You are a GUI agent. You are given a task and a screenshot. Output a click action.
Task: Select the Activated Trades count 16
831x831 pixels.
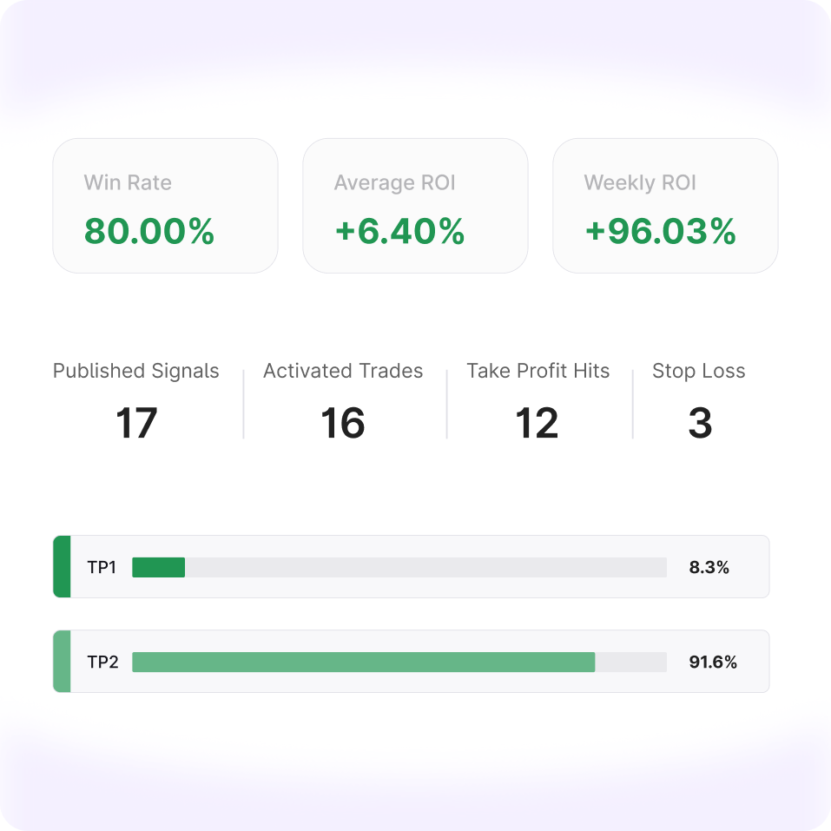coord(343,424)
